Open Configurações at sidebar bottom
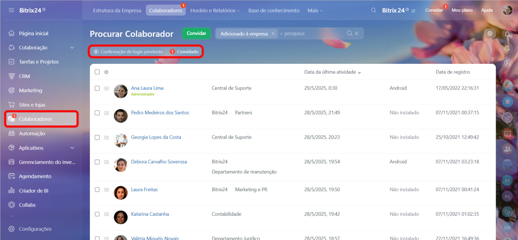Image resolution: width=518 pixels, height=240 pixels. (x=35, y=229)
